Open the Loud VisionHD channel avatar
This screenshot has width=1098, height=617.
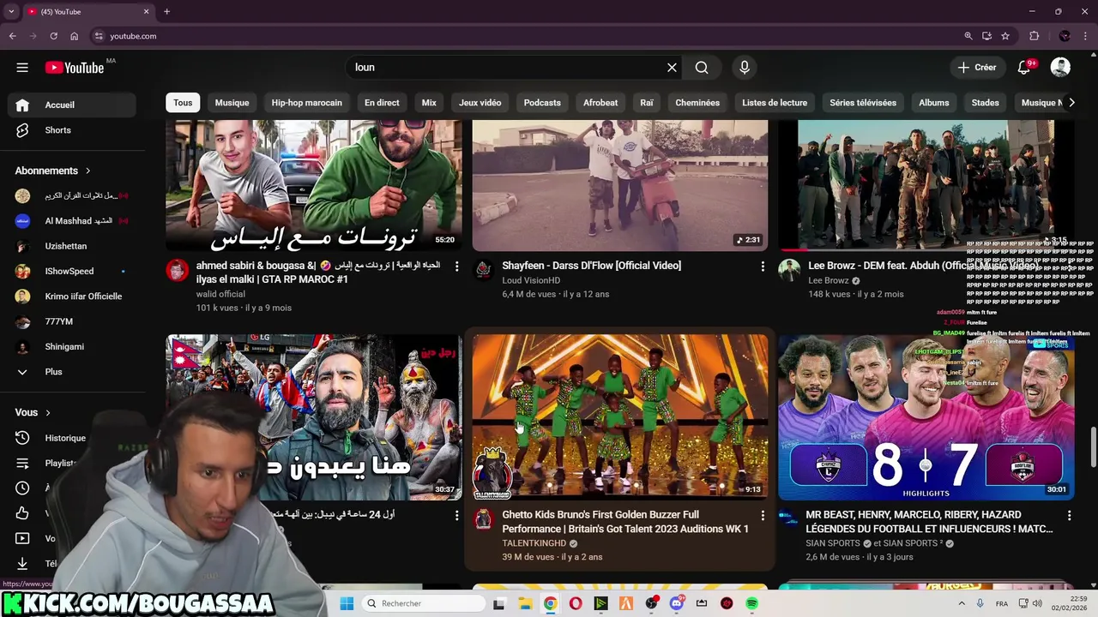[x=484, y=271]
